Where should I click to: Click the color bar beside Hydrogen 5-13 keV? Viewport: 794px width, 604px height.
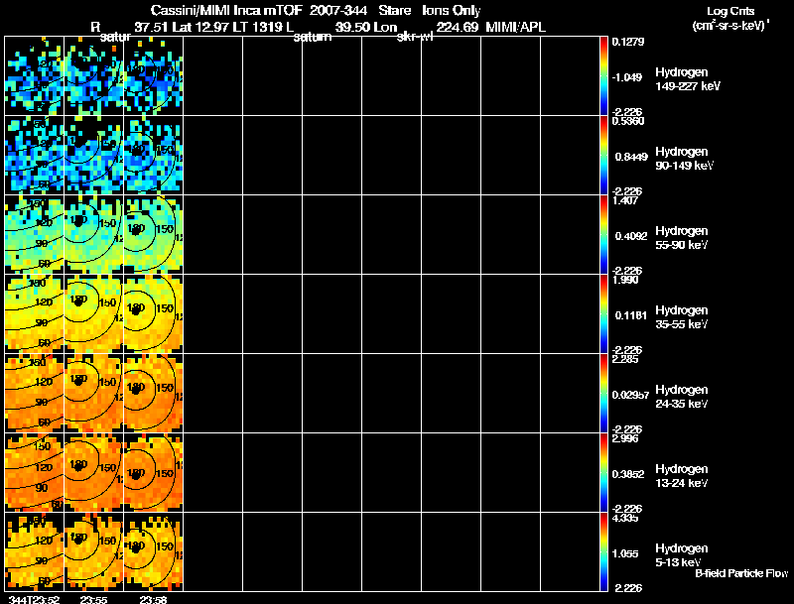[x=603, y=551]
